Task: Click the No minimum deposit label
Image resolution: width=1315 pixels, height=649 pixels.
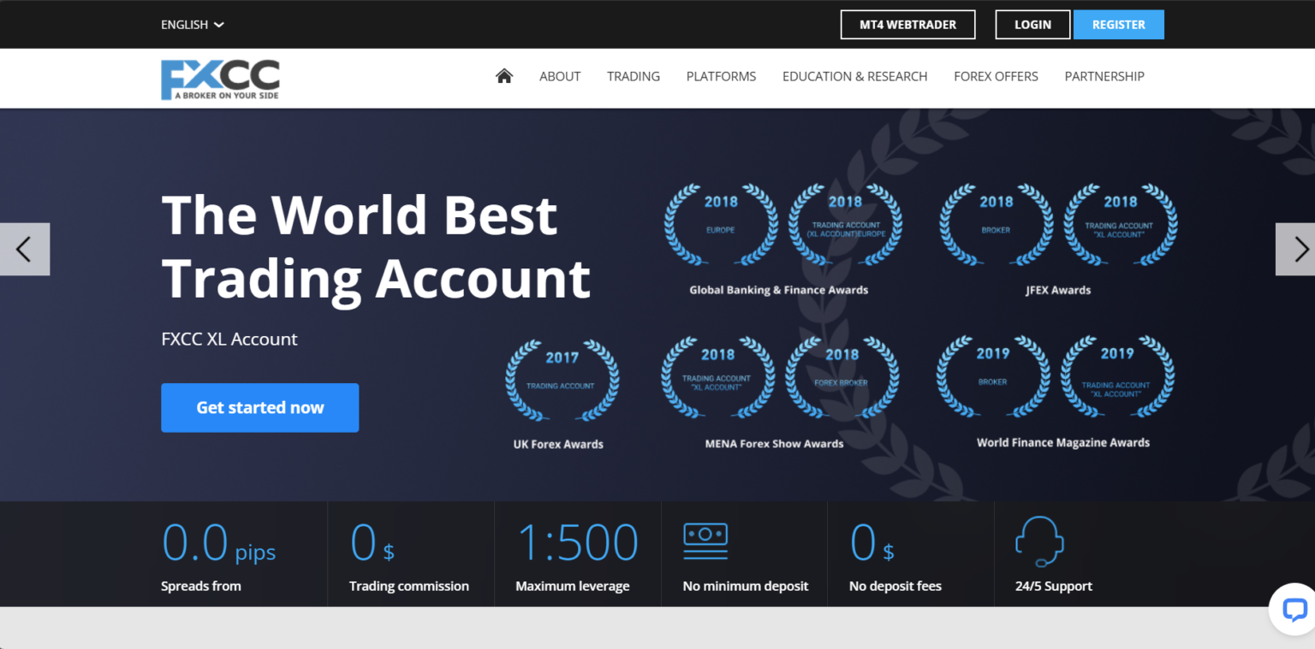Action: click(746, 586)
